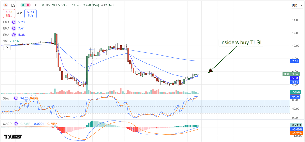The height and width of the screenshot is (142, 305).
Task: Click the 2.16K volume tag on axis
Action: (296, 92)
